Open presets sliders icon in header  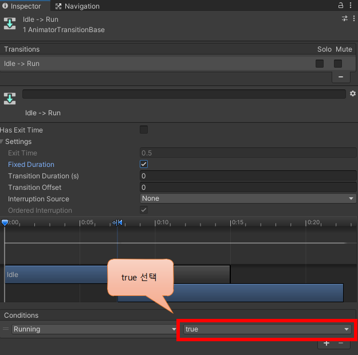345,18
